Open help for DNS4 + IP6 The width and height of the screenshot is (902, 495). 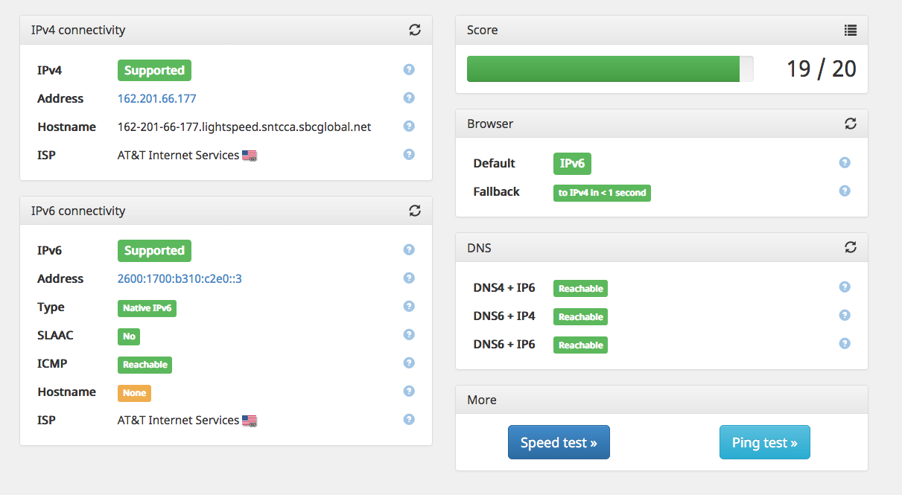[845, 287]
